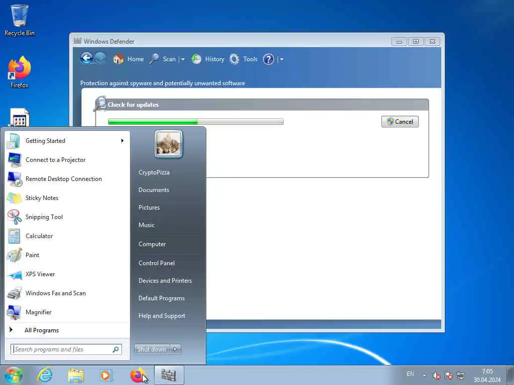Go back in Windows Defender
This screenshot has width=514, height=385.
(86, 59)
